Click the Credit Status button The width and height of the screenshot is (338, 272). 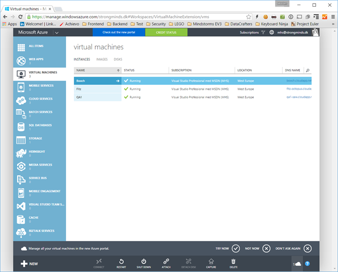[x=166, y=32]
